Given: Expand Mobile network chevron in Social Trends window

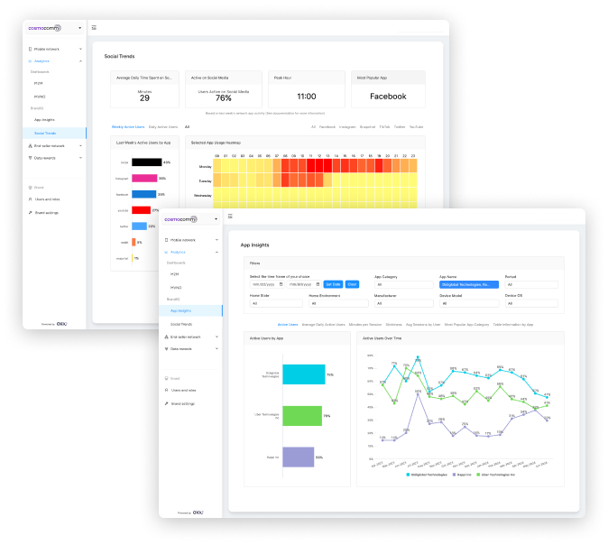Looking at the screenshot, I should pyautogui.click(x=80, y=49).
